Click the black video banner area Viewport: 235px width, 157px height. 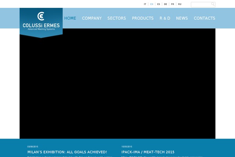tap(117, 84)
